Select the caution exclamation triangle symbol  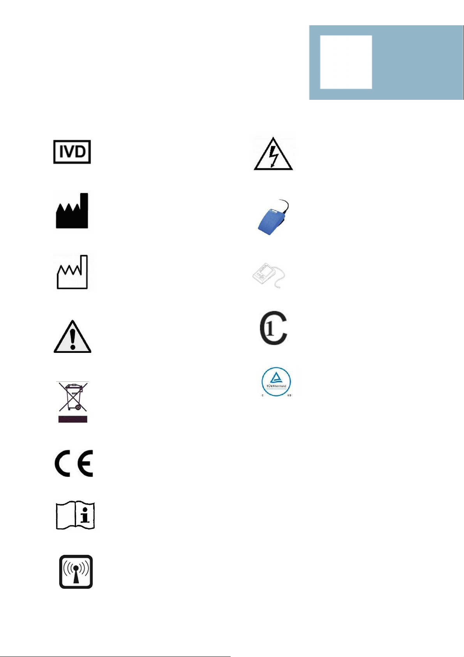[72, 336]
